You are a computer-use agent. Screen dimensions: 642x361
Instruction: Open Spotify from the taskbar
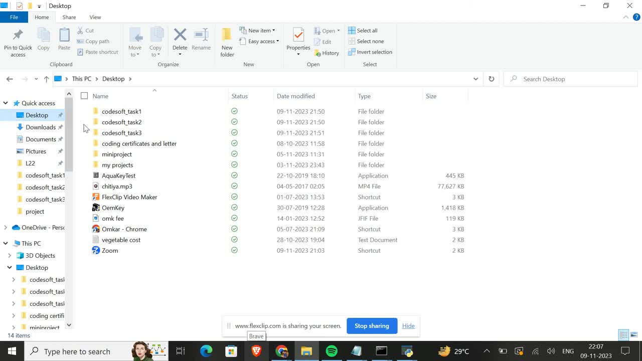pos(332,351)
